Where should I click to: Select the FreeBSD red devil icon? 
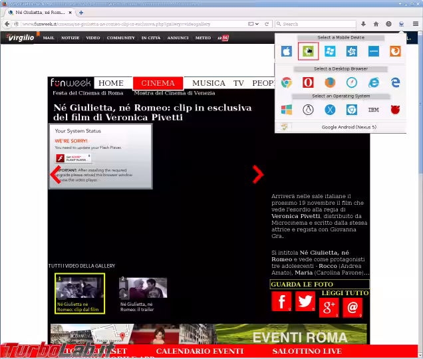pos(395,110)
